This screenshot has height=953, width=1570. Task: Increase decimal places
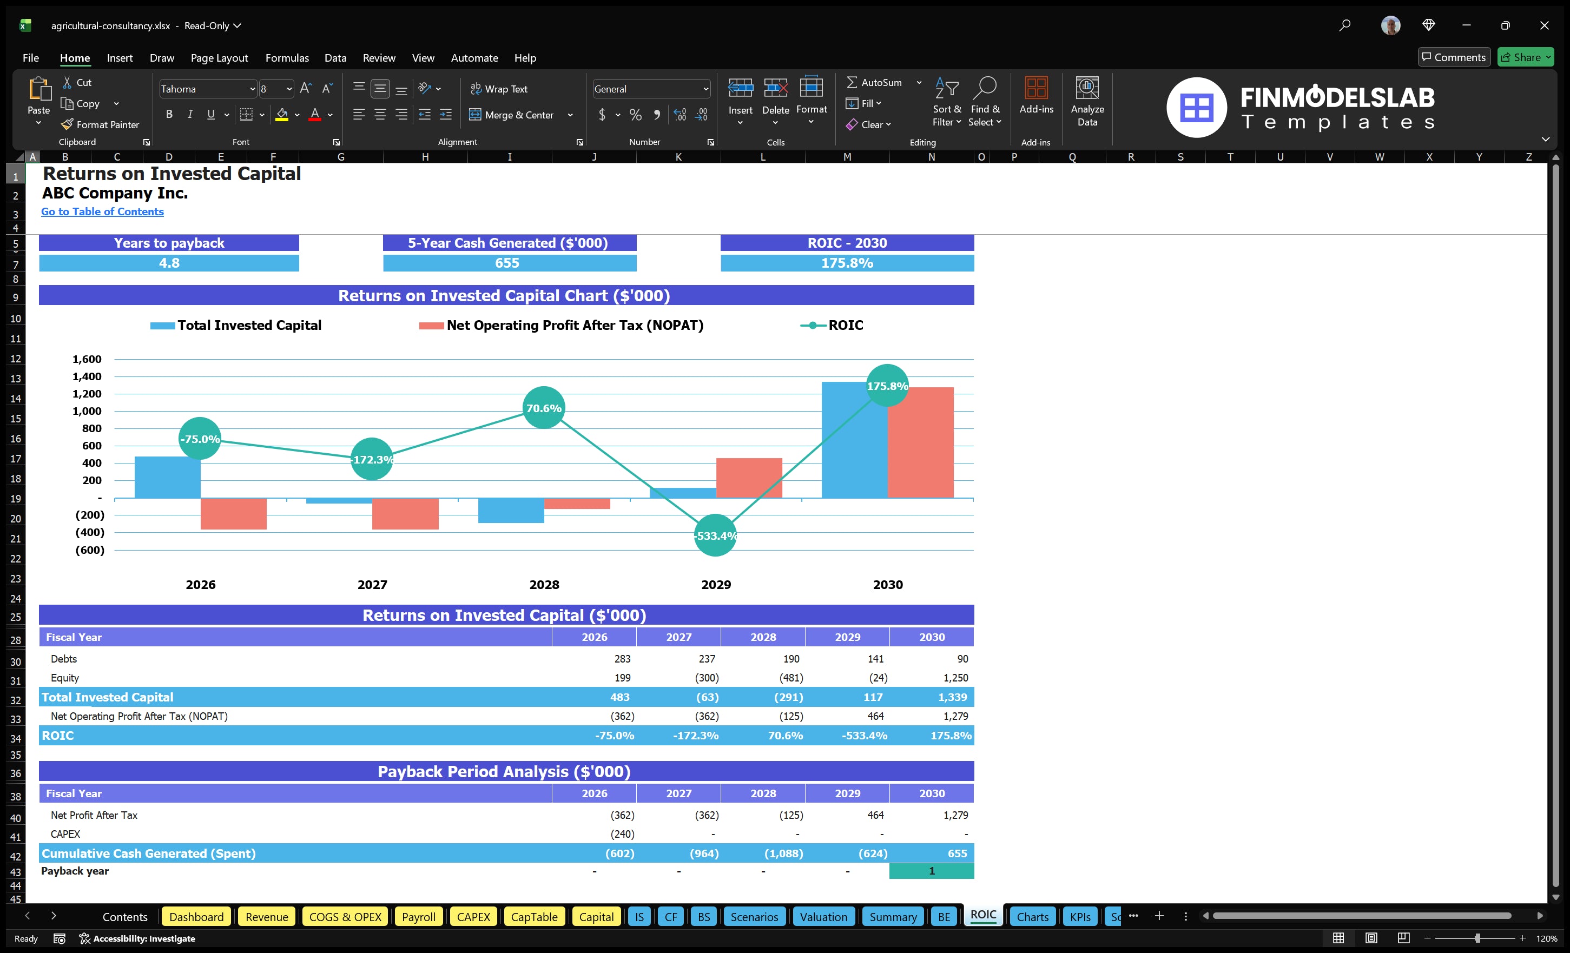(x=679, y=115)
